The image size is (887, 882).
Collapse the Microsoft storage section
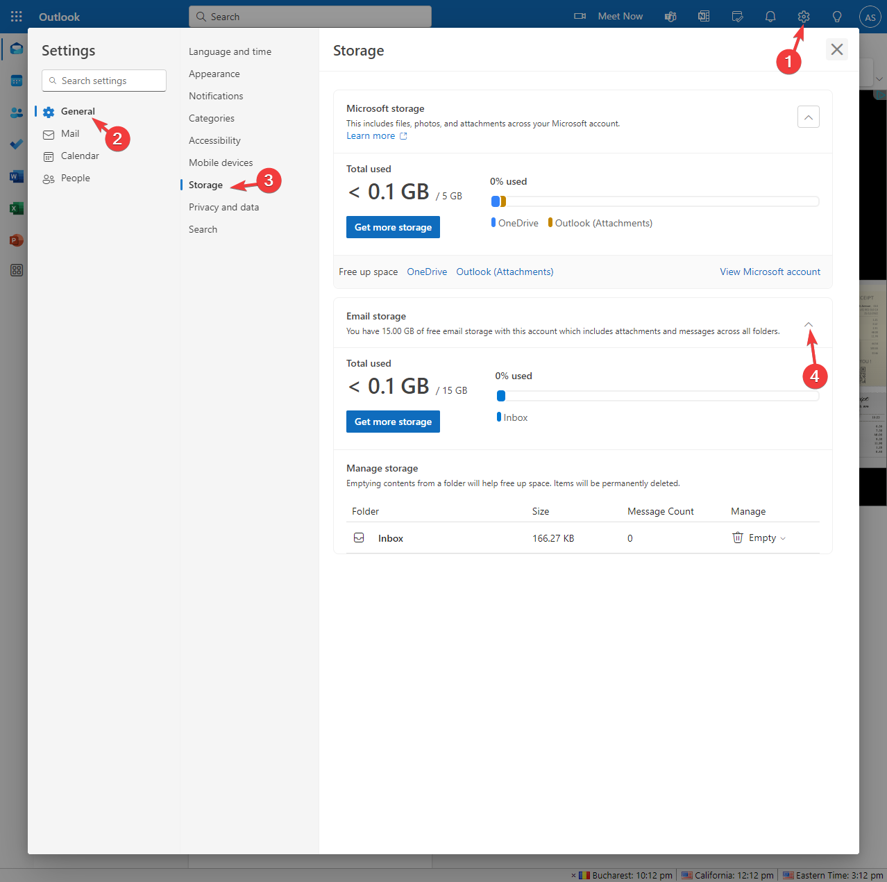(x=808, y=116)
